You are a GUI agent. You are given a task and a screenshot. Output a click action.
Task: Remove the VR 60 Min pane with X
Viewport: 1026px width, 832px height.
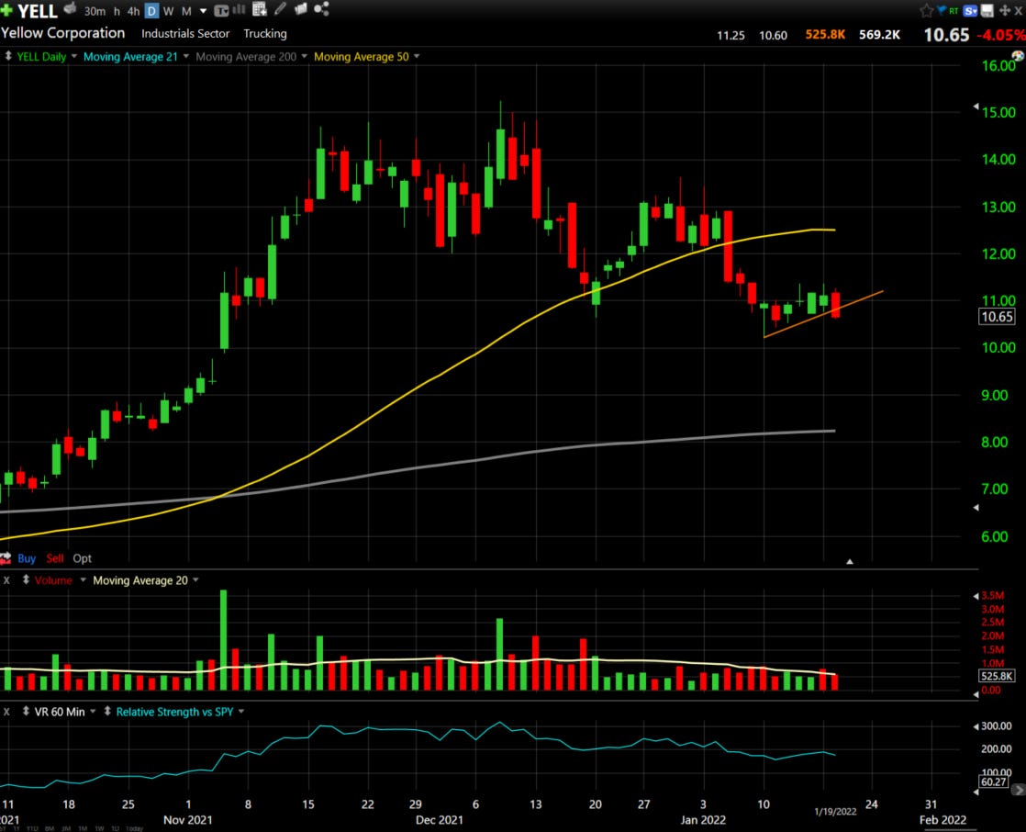pyautogui.click(x=6, y=712)
